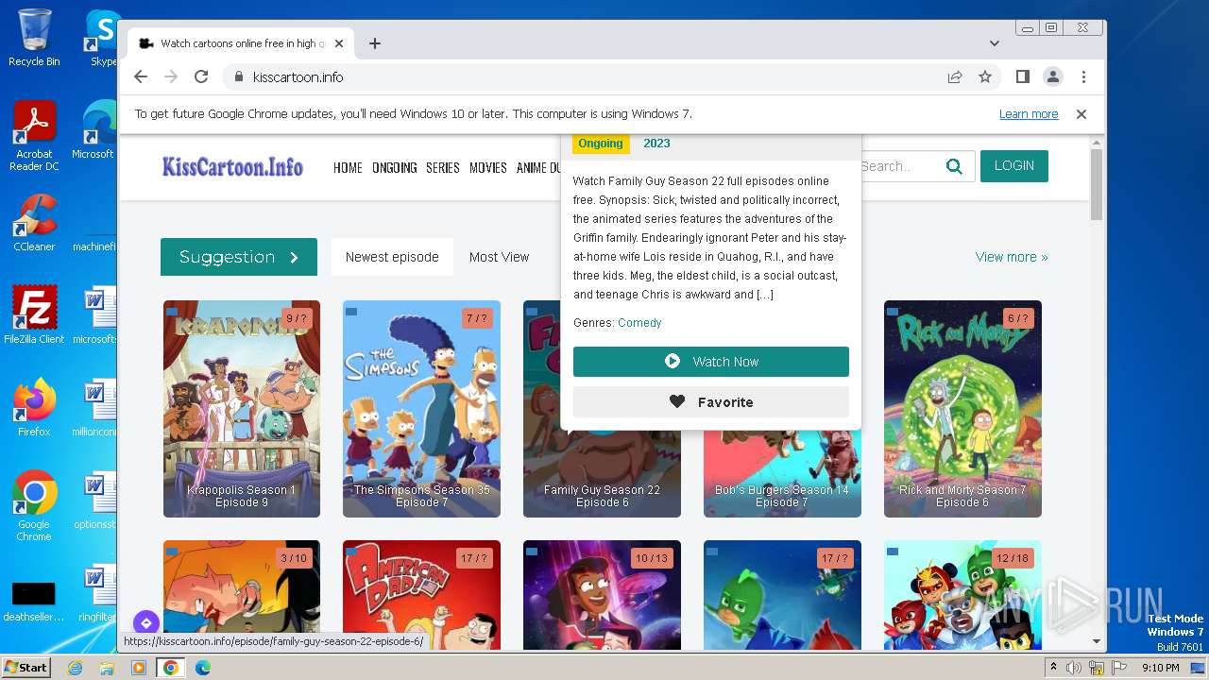Open CCleaner desktop icon
This screenshot has height=680, width=1209.
(x=34, y=223)
